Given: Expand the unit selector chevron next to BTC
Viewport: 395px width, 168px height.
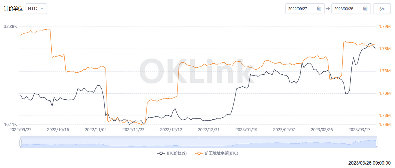Looking at the screenshot, I should coord(42,8).
